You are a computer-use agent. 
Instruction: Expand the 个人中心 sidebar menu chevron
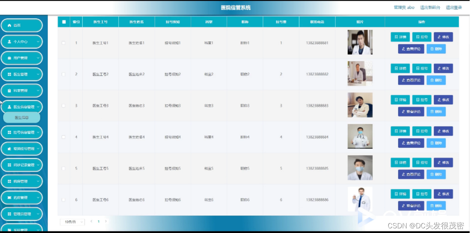(x=38, y=41)
